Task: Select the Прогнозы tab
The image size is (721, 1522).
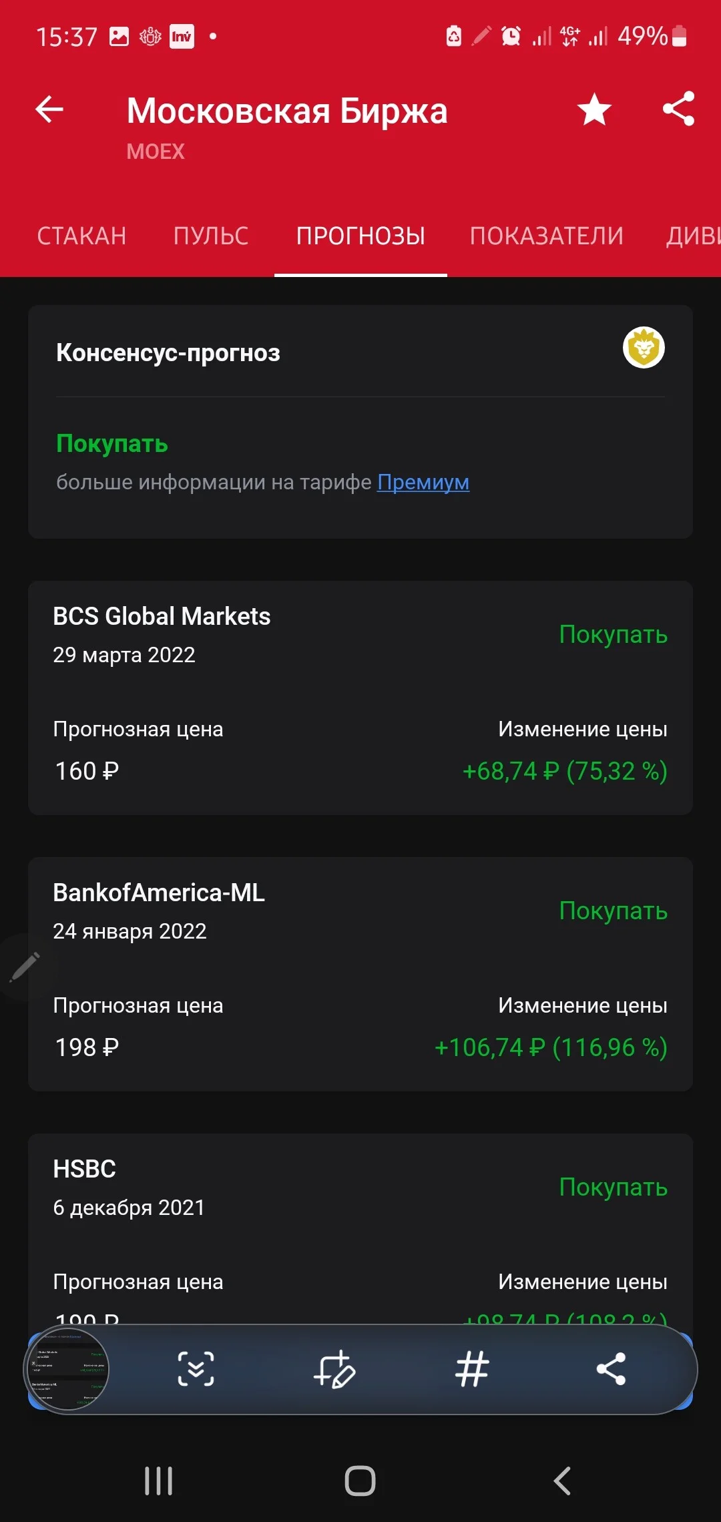Action: tap(360, 236)
